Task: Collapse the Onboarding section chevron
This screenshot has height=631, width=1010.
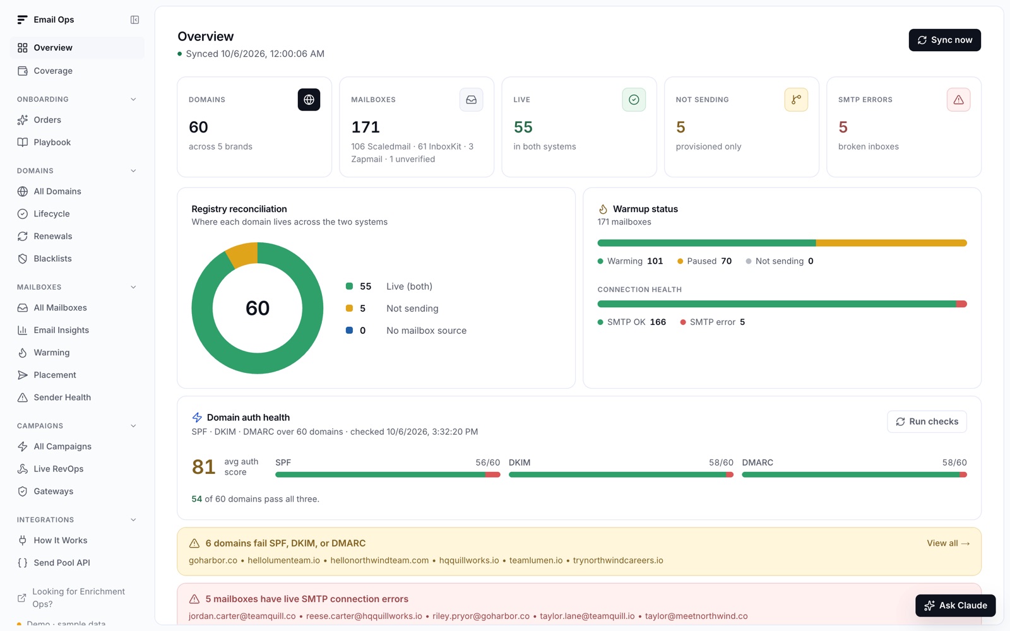Action: (x=133, y=99)
